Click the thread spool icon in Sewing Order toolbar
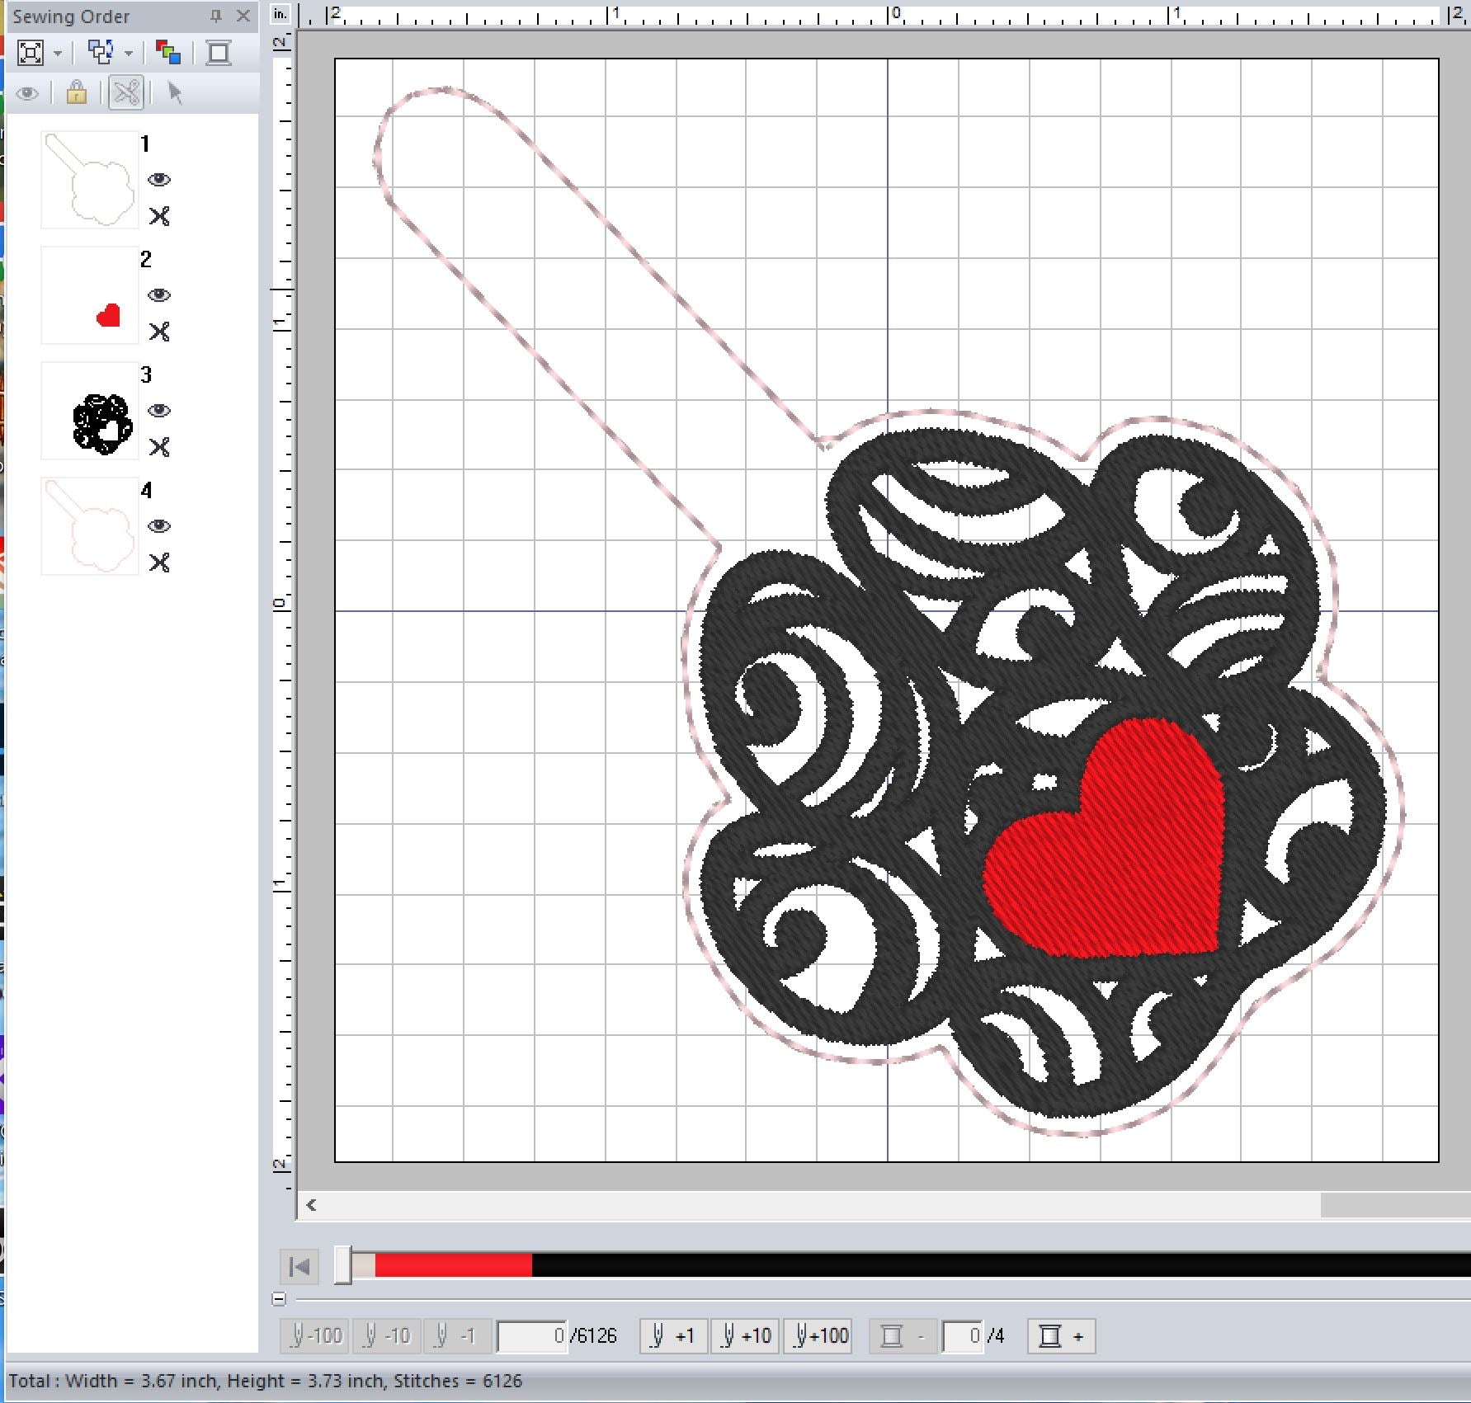This screenshot has height=1403, width=1471. tap(219, 53)
